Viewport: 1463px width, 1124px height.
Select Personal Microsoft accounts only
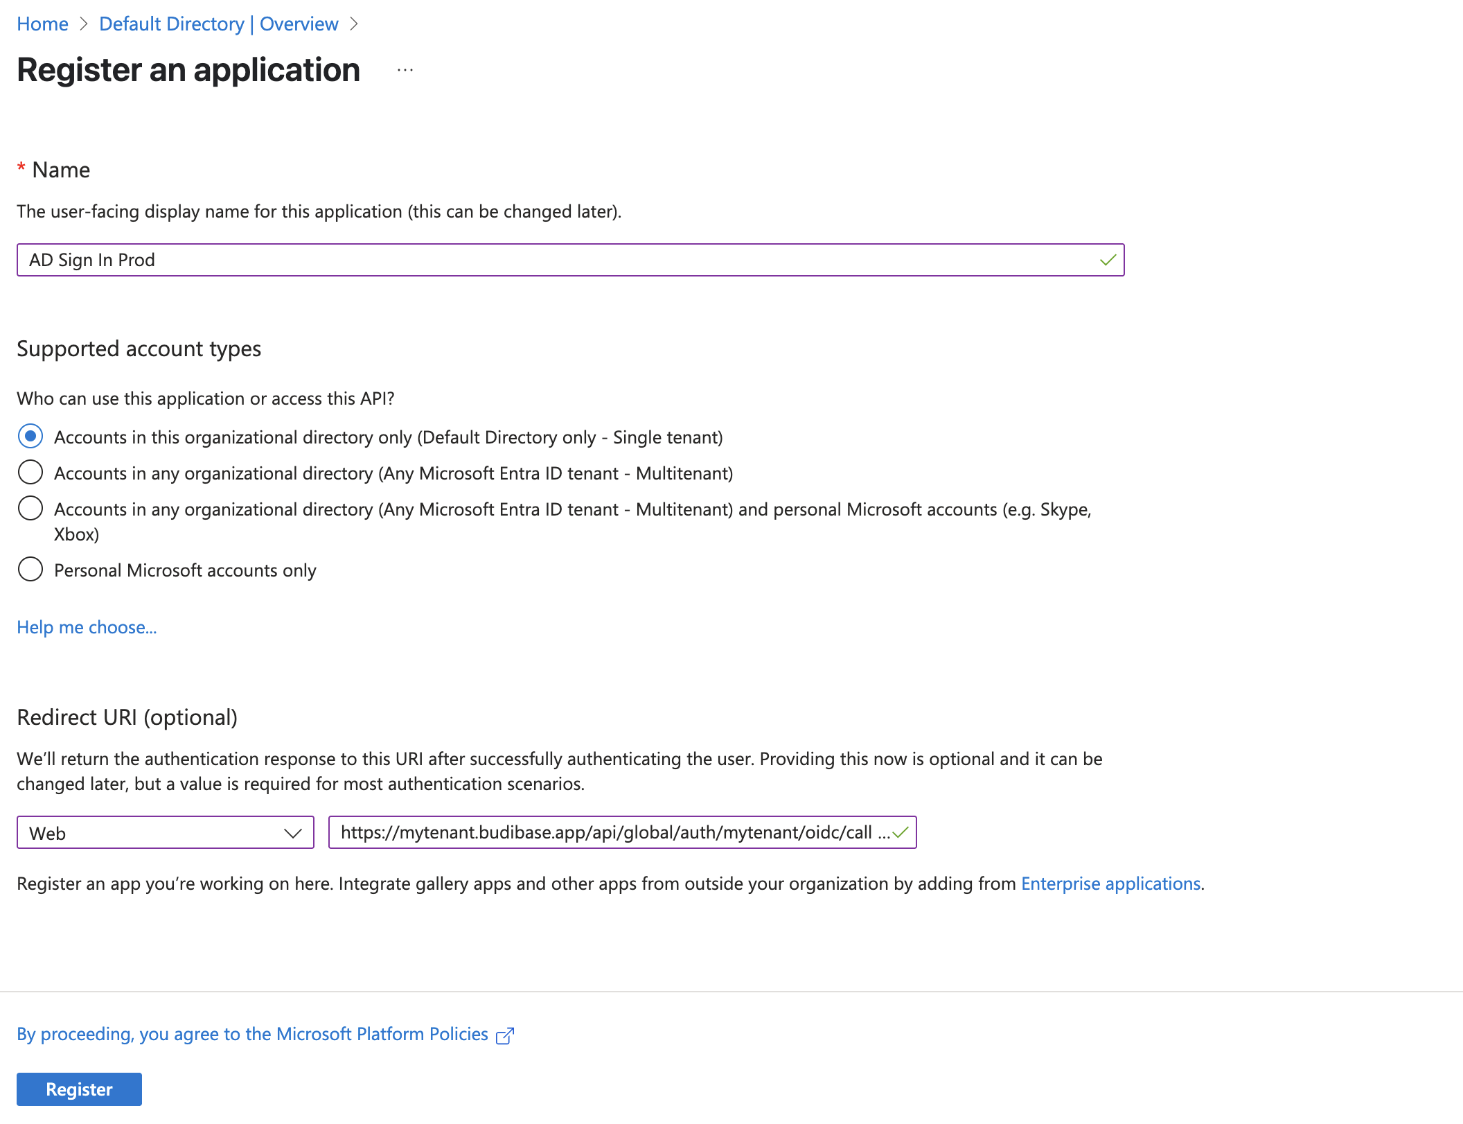[30, 570]
